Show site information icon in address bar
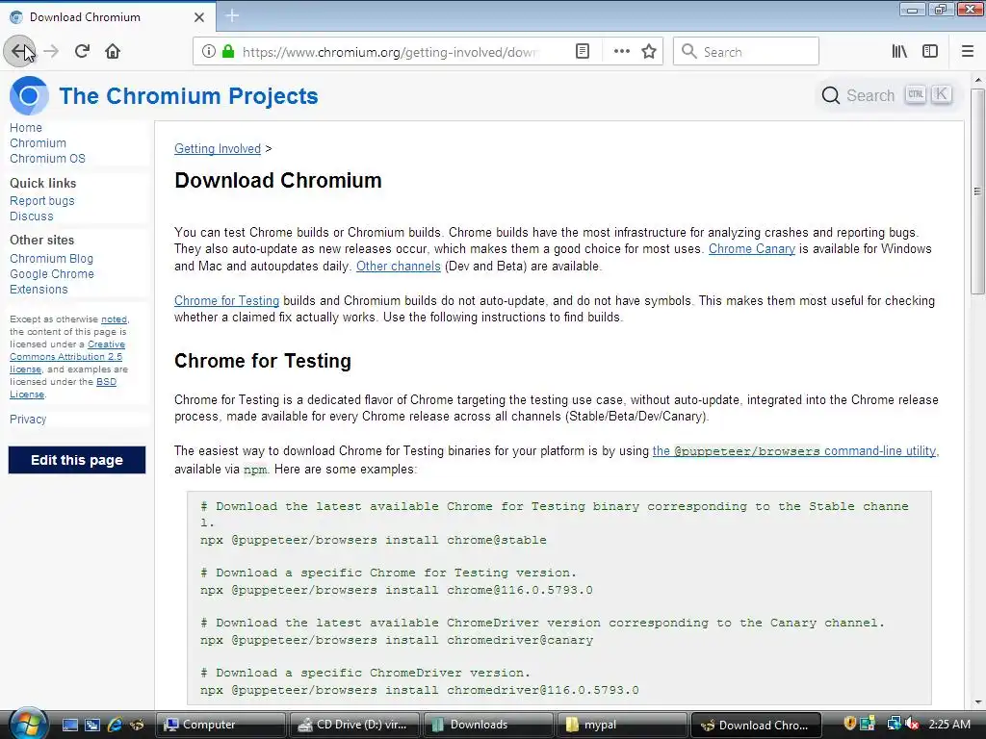This screenshot has width=986, height=739. [x=209, y=52]
